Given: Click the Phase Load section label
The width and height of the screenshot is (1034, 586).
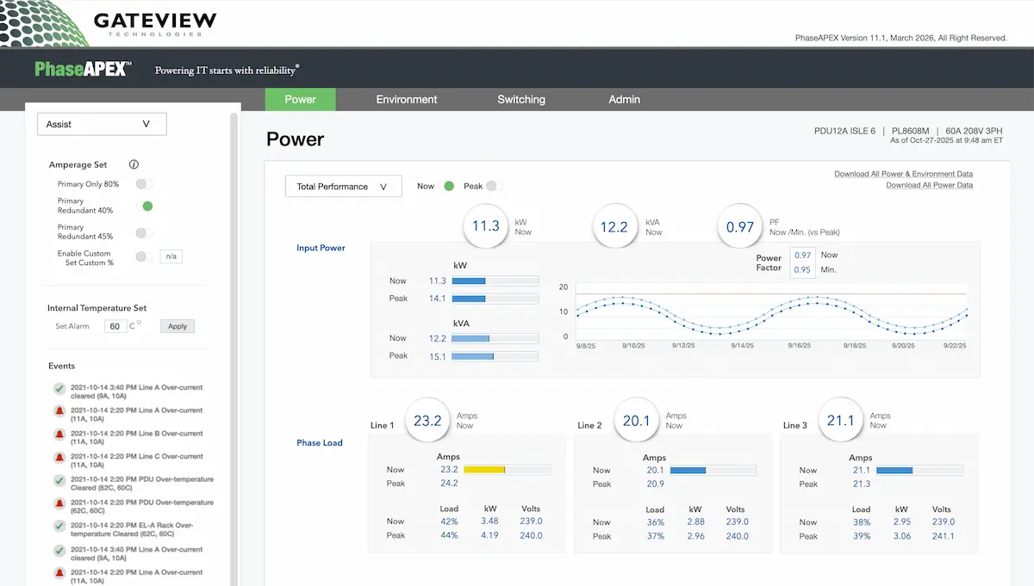Looking at the screenshot, I should [320, 443].
